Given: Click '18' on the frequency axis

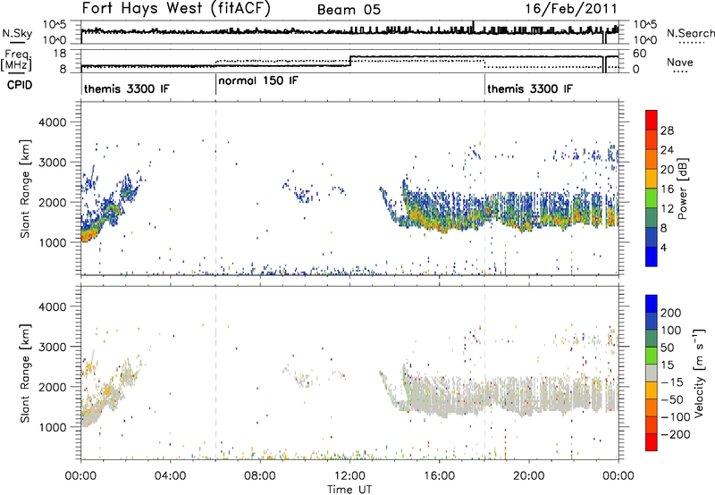Looking at the screenshot, I should [x=60, y=54].
